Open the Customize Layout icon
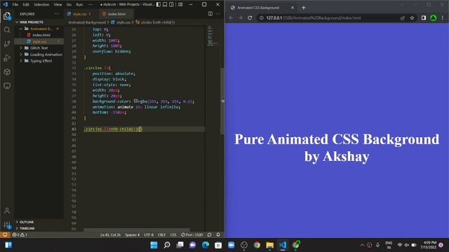 (180, 4)
